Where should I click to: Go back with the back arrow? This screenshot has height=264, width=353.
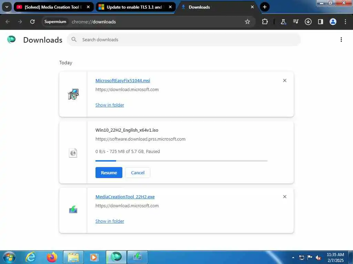click(x=8, y=22)
